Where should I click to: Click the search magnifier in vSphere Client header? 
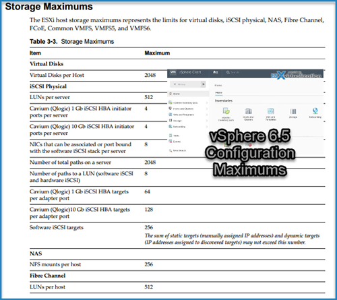[228, 72]
